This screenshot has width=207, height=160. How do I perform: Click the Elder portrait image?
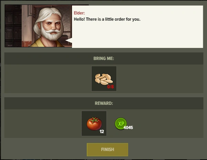click(x=38, y=26)
